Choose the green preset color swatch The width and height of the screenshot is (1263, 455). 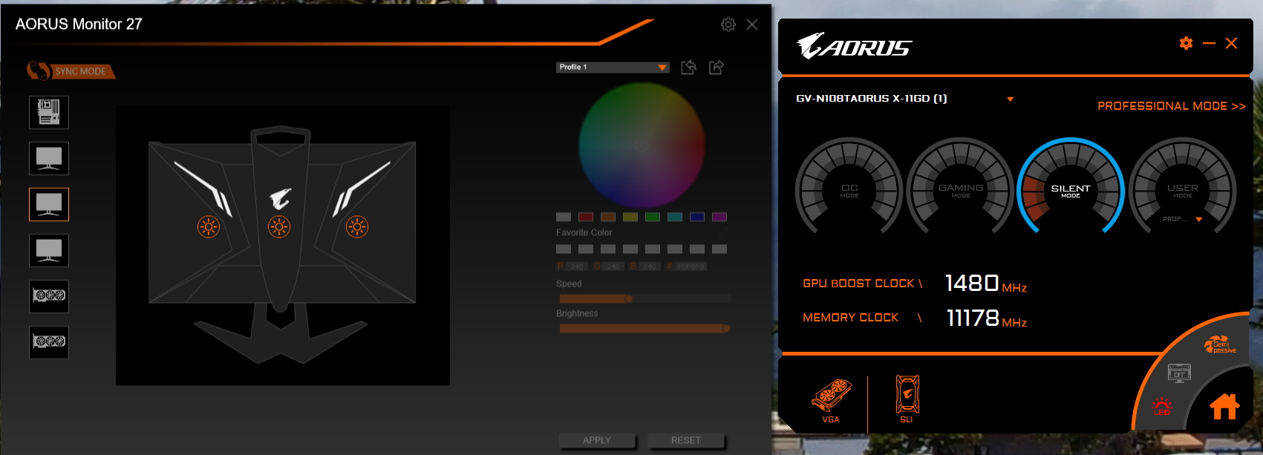653,217
